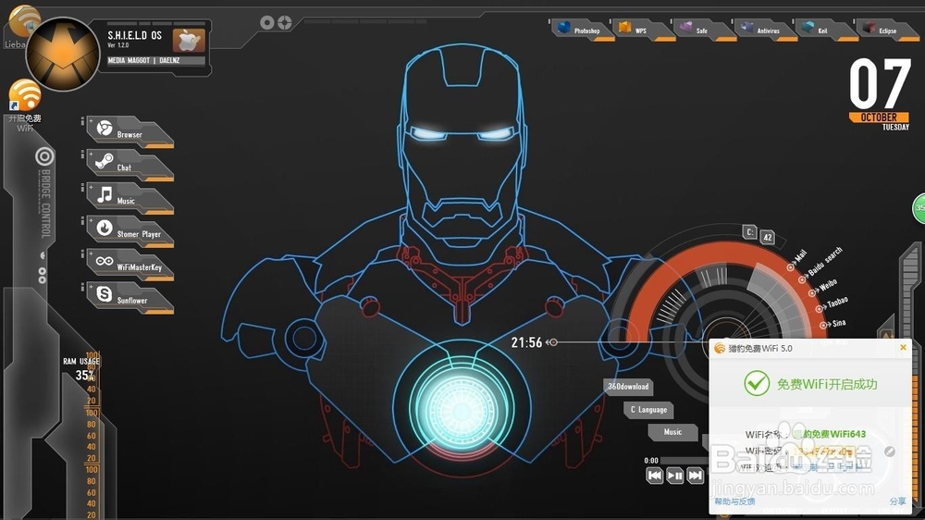Open the Sunflower shortcut with the Skype icon

coord(129,298)
